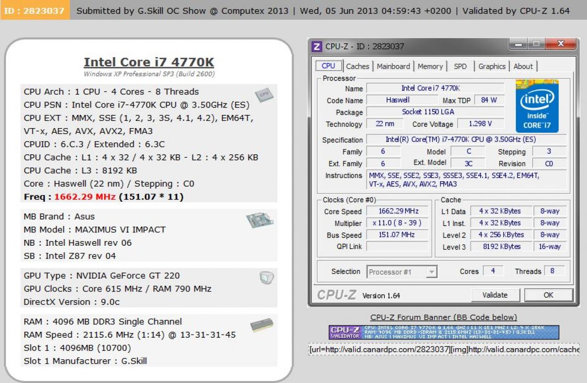Screen dimensions: 587x383
Task: Click the OK button
Action: click(548, 295)
